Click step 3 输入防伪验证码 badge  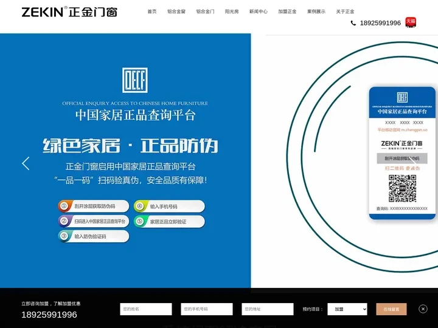tap(94, 236)
